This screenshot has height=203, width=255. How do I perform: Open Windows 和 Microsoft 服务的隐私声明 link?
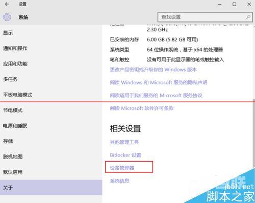click(159, 82)
